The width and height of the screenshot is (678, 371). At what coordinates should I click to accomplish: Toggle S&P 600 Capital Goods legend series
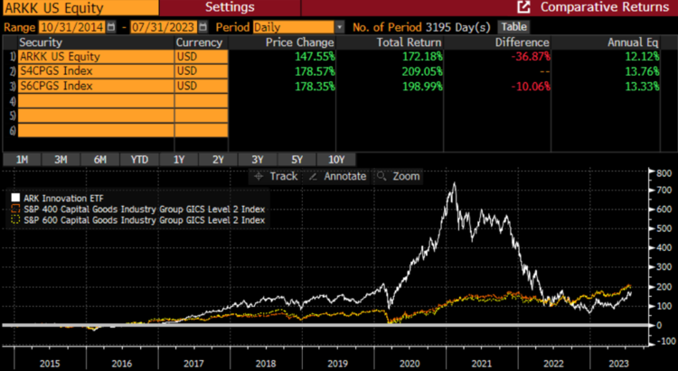coord(15,219)
